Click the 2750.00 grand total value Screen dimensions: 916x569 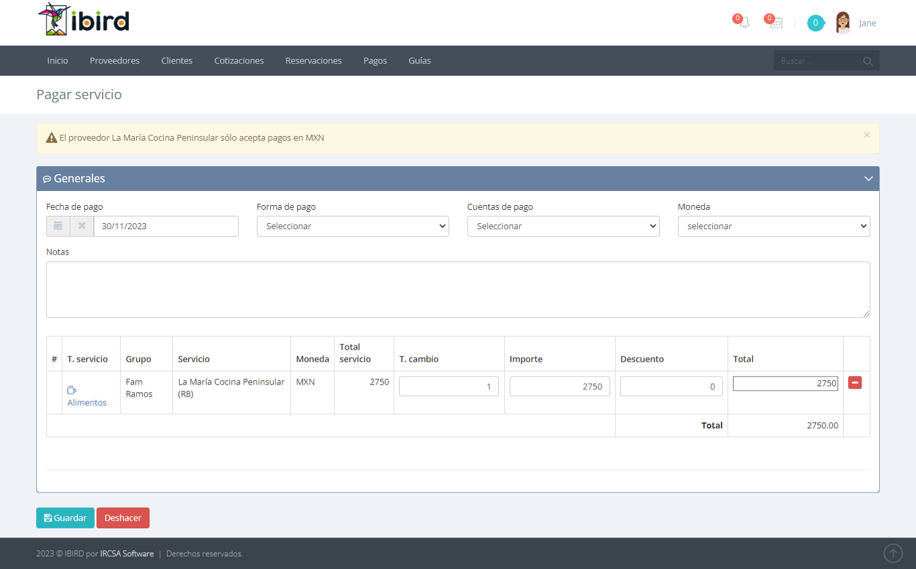(x=822, y=426)
